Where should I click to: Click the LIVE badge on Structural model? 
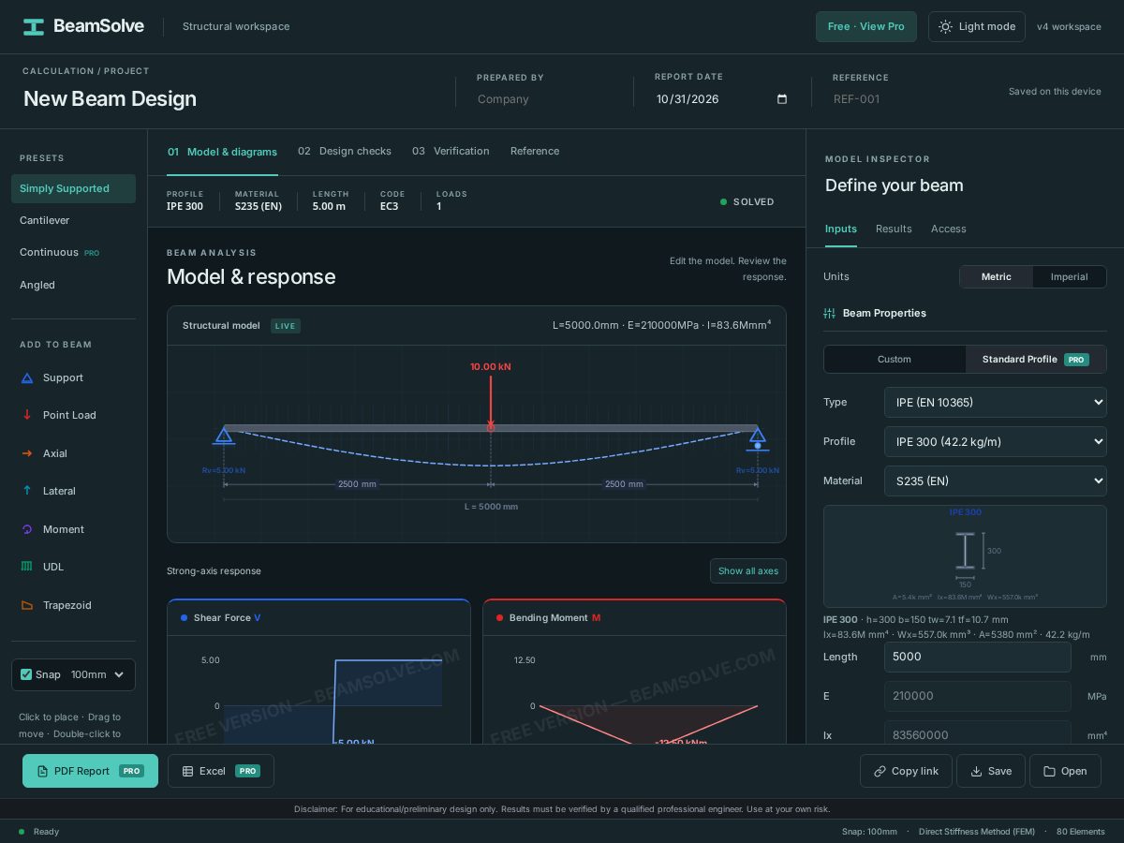click(286, 326)
